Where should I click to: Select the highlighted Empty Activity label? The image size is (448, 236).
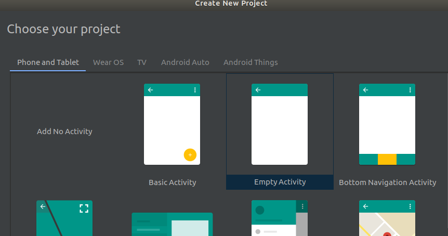coord(280,182)
